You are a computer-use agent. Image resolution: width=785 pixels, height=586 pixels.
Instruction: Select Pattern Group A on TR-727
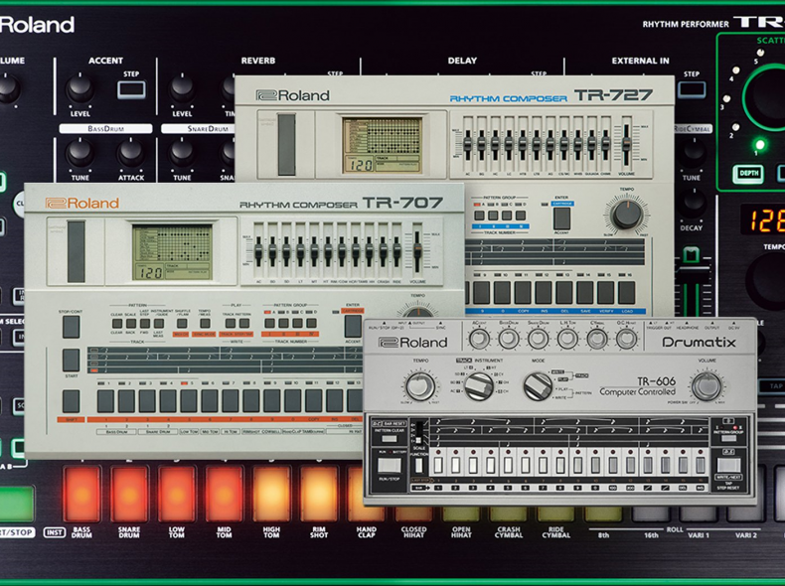(480, 216)
